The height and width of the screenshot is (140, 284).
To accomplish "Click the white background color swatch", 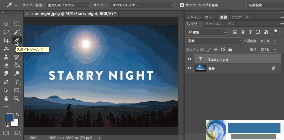I will click(16, 124).
